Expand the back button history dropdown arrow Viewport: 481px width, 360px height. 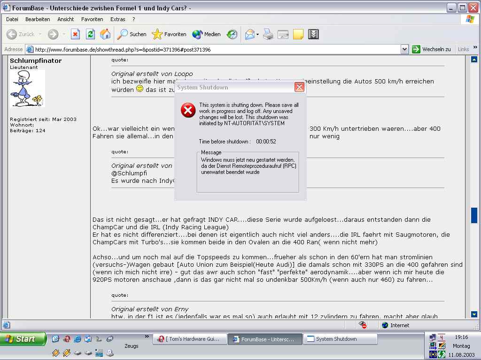coord(40,34)
